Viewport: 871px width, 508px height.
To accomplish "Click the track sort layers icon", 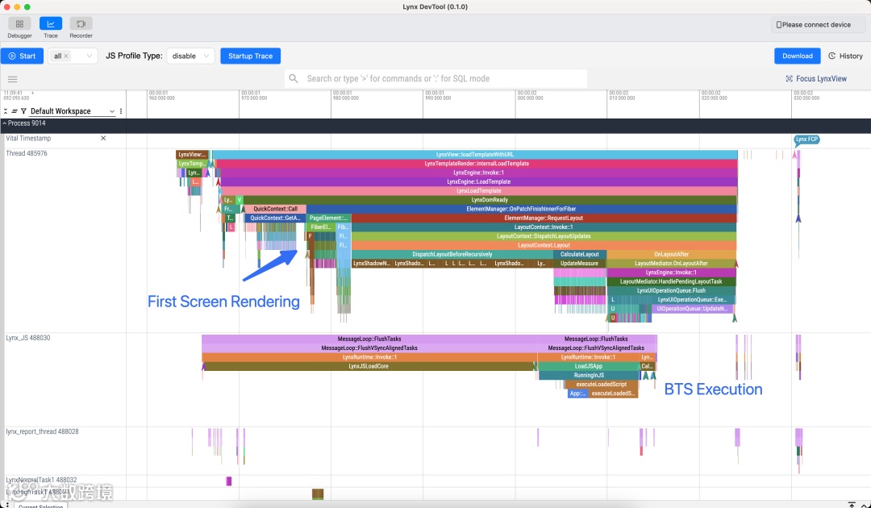I will pyautogui.click(x=15, y=111).
